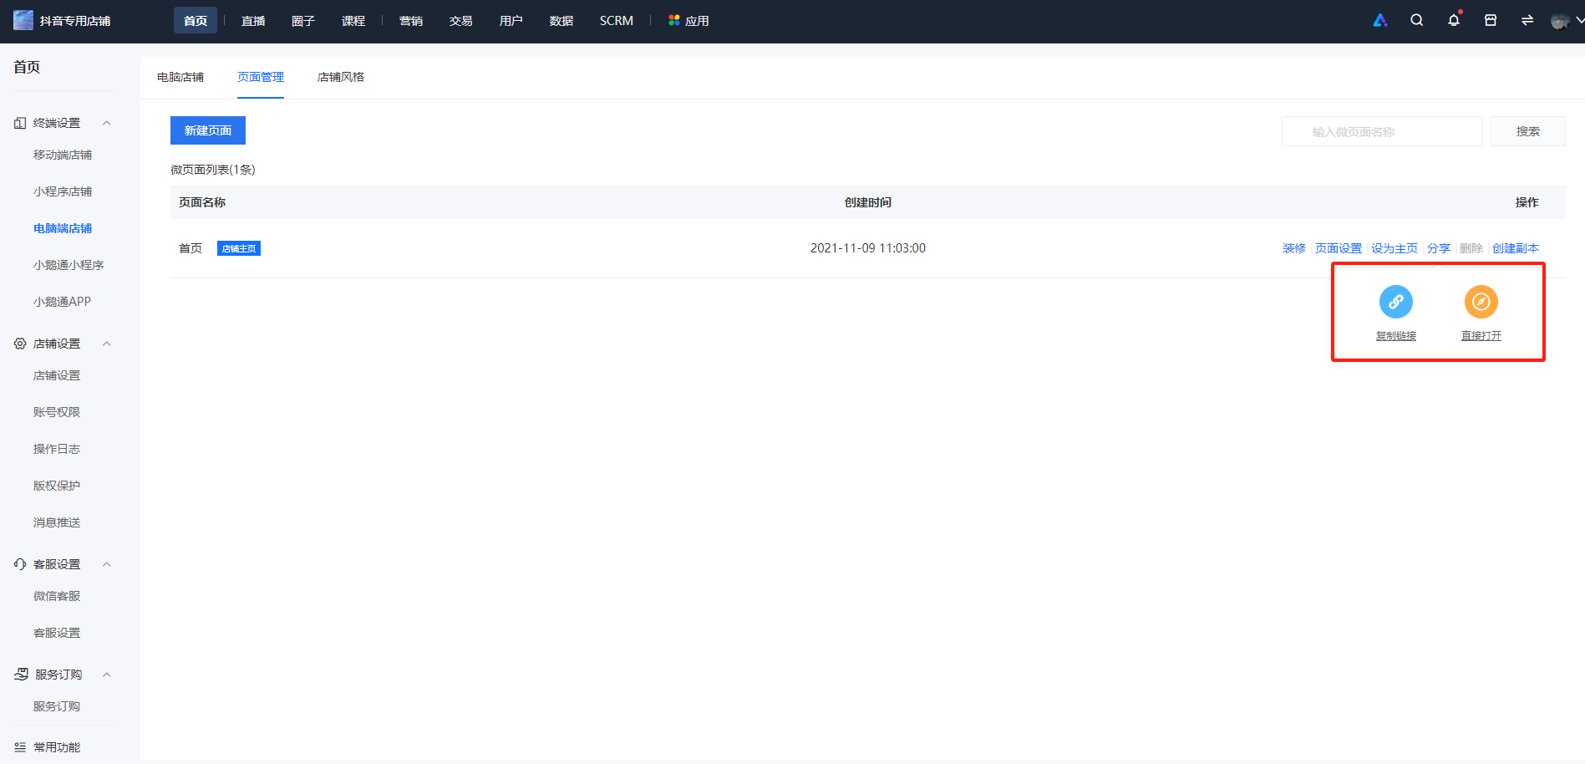Click the 搜索 button
This screenshot has width=1585, height=764.
tap(1527, 131)
